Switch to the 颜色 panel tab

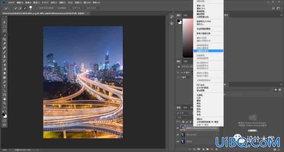tap(178, 15)
